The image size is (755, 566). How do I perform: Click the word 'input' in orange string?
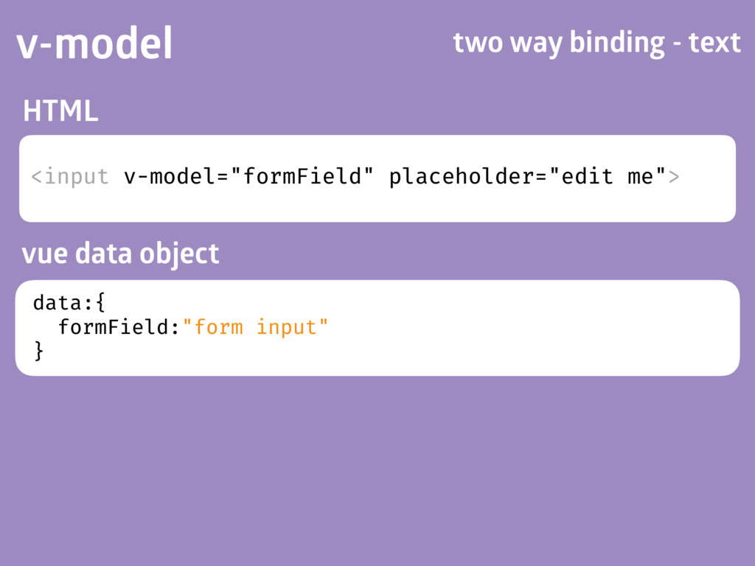click(286, 328)
